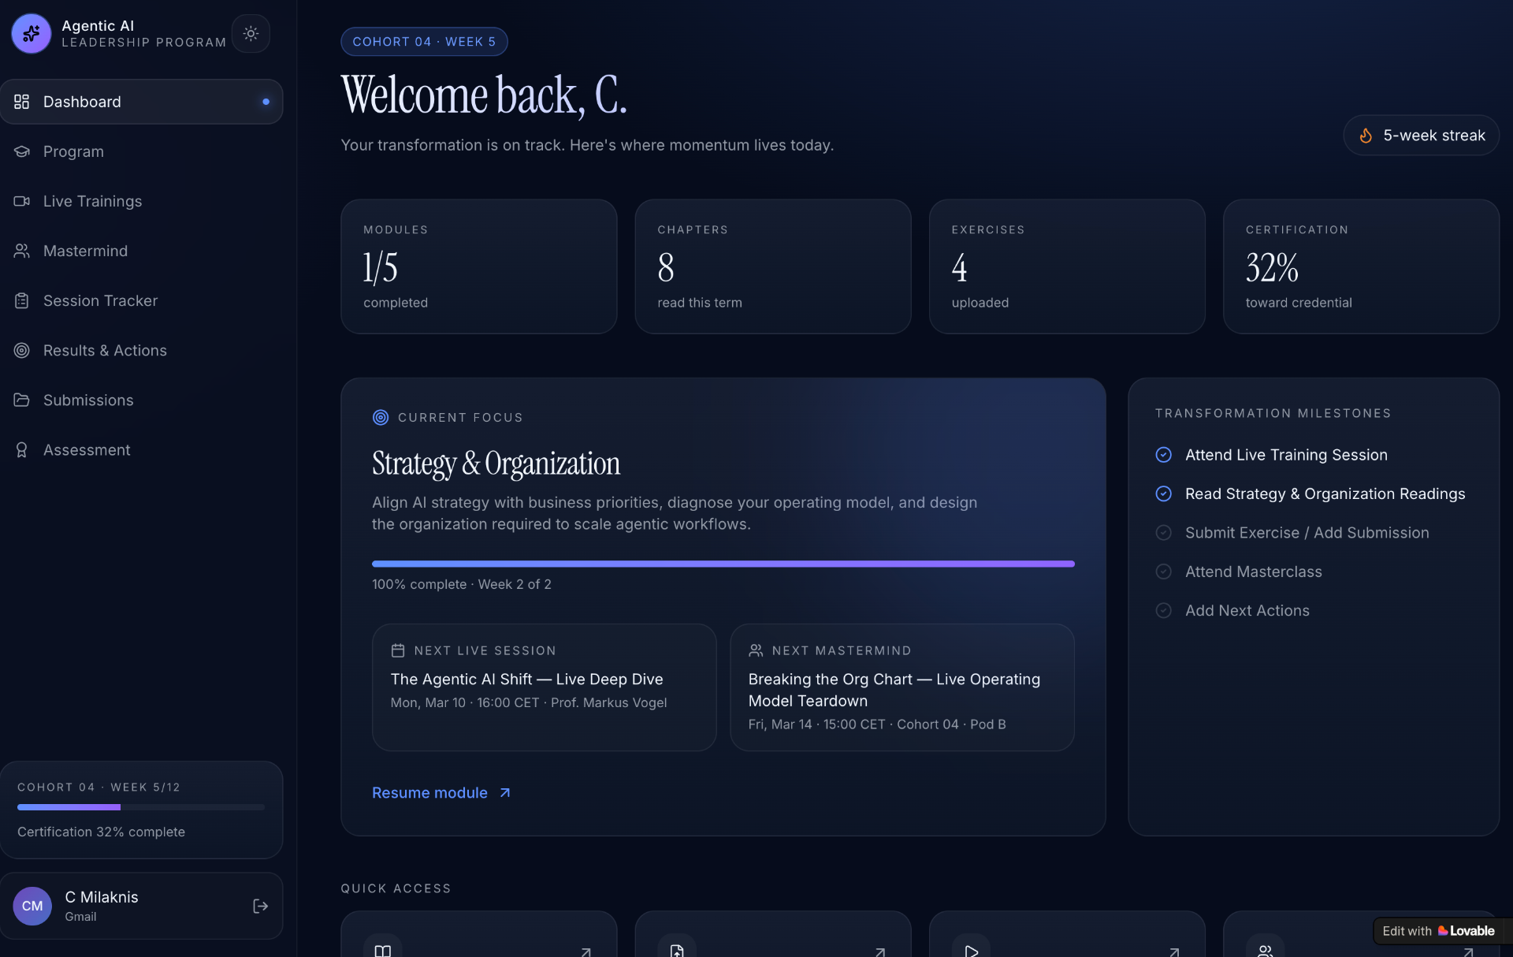The image size is (1513, 957).
Task: Click the C Milaknis account name
Action: pyautogui.click(x=102, y=897)
